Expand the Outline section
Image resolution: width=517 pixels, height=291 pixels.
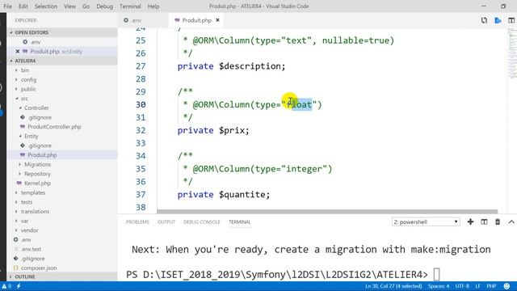62,276
